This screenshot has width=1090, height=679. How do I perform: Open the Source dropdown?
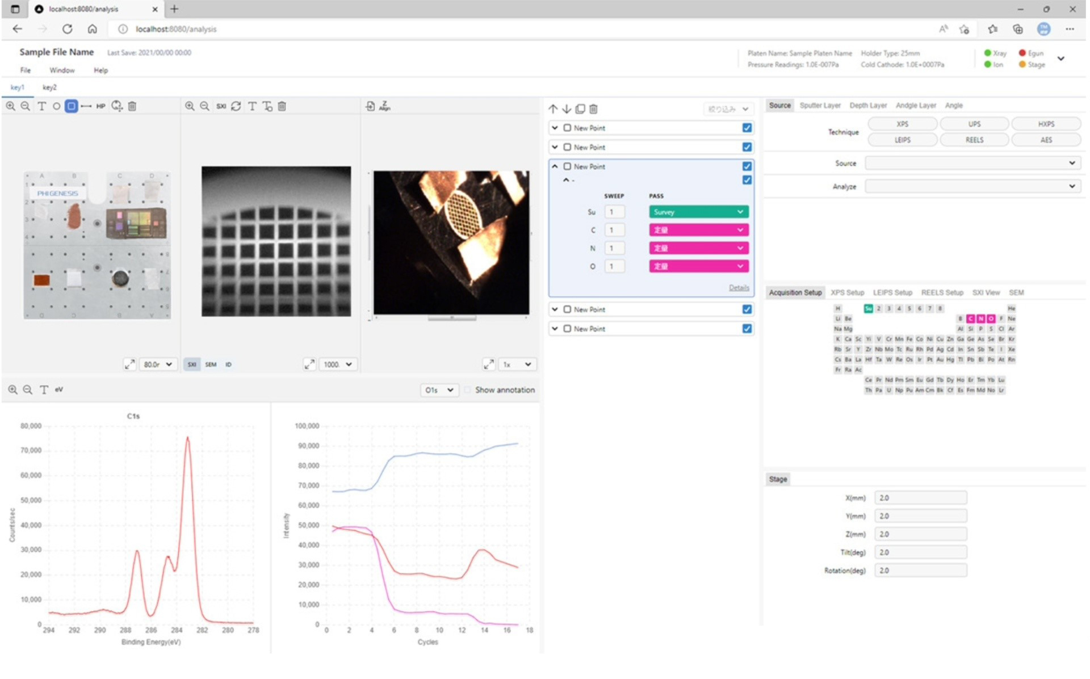972,164
